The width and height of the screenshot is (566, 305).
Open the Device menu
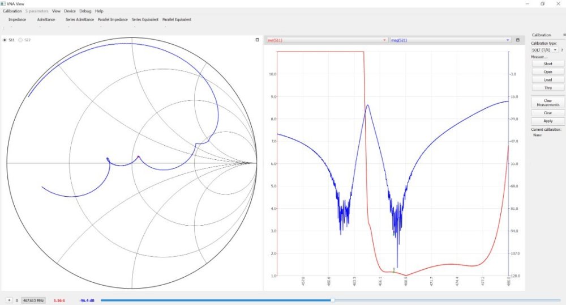point(70,11)
